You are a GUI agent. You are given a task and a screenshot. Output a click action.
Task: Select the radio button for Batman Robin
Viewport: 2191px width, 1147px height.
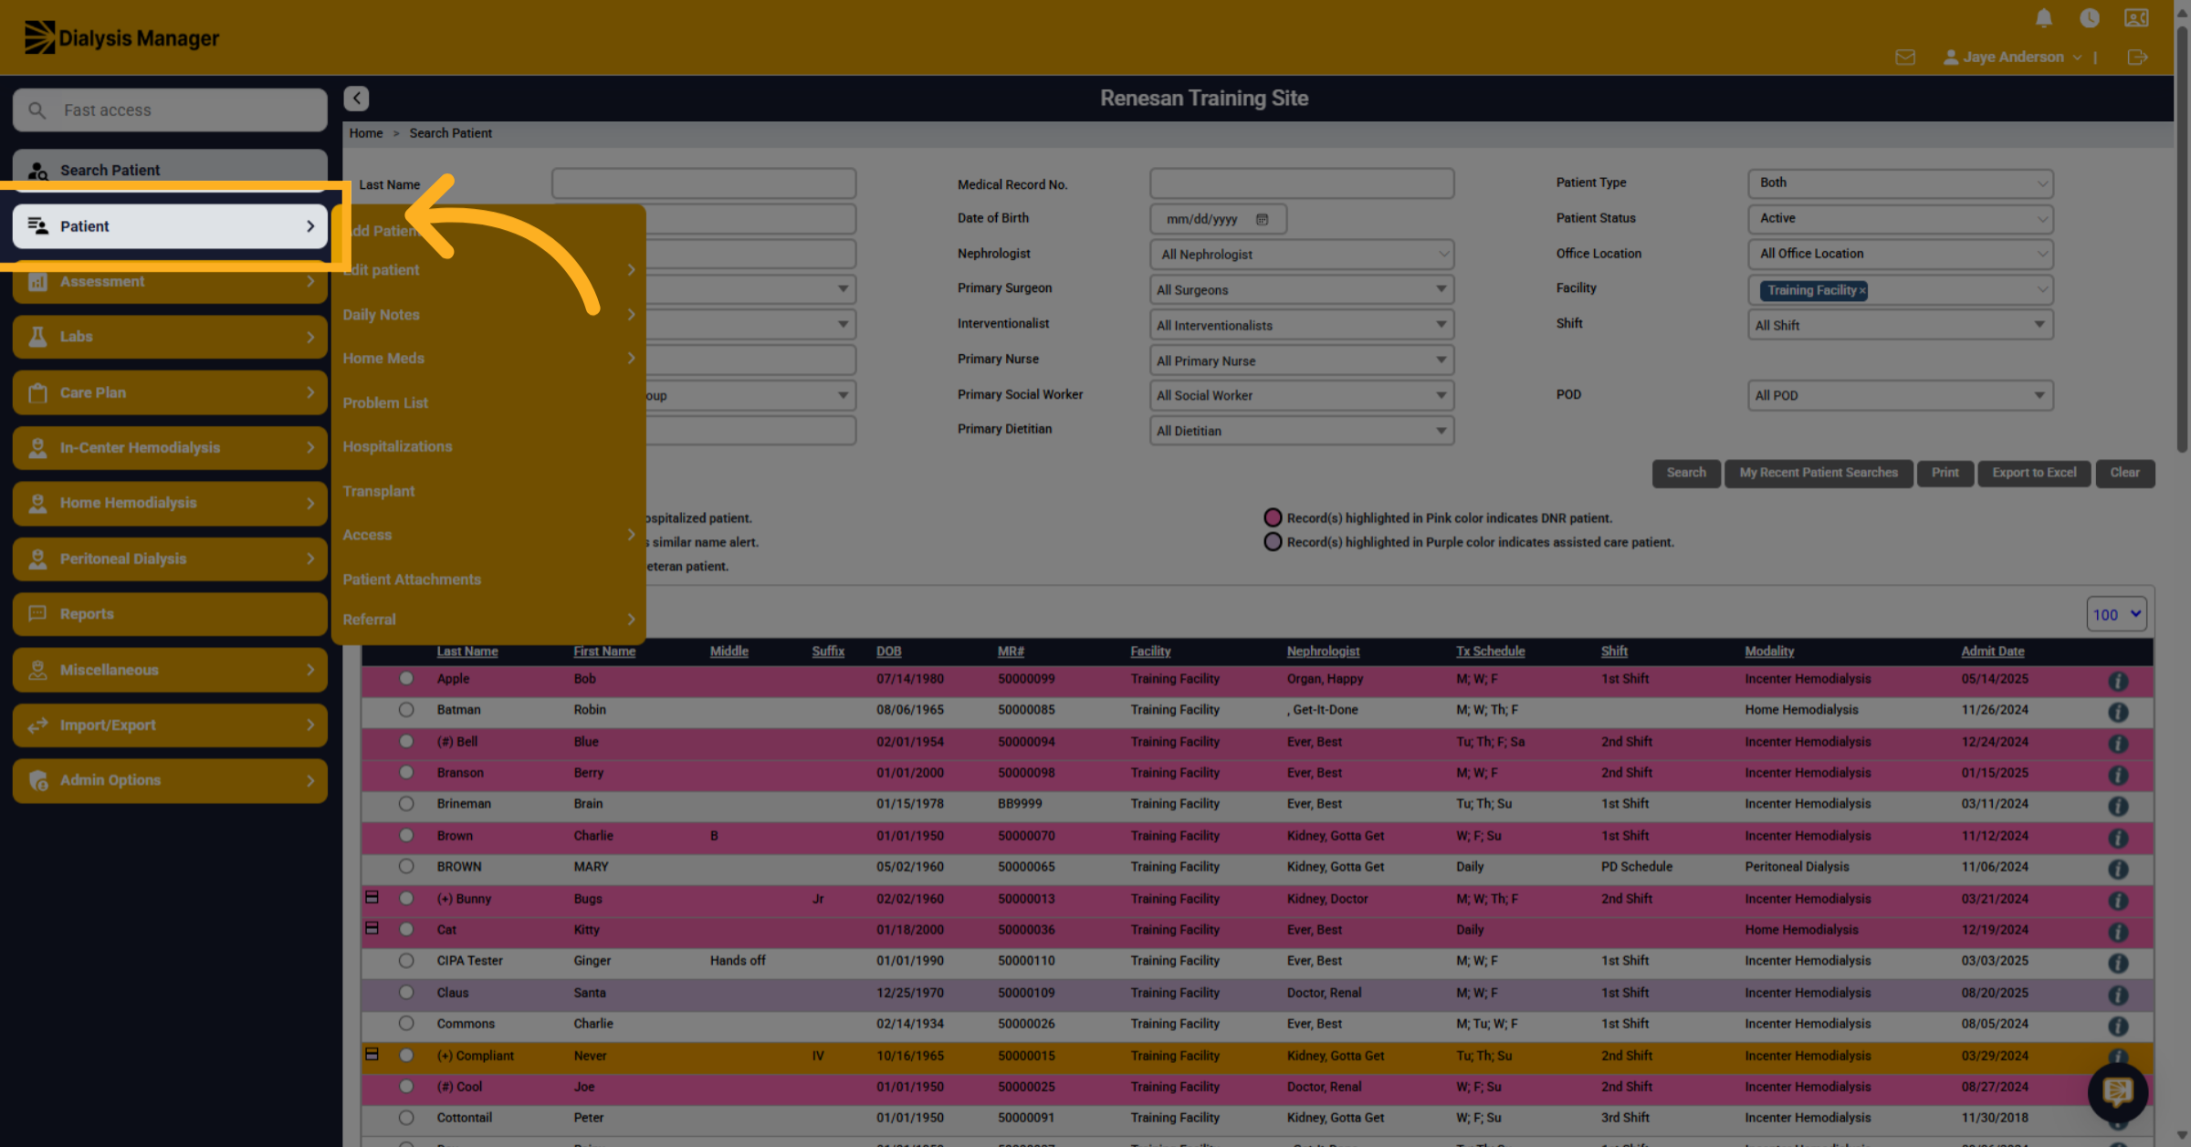tap(406, 709)
